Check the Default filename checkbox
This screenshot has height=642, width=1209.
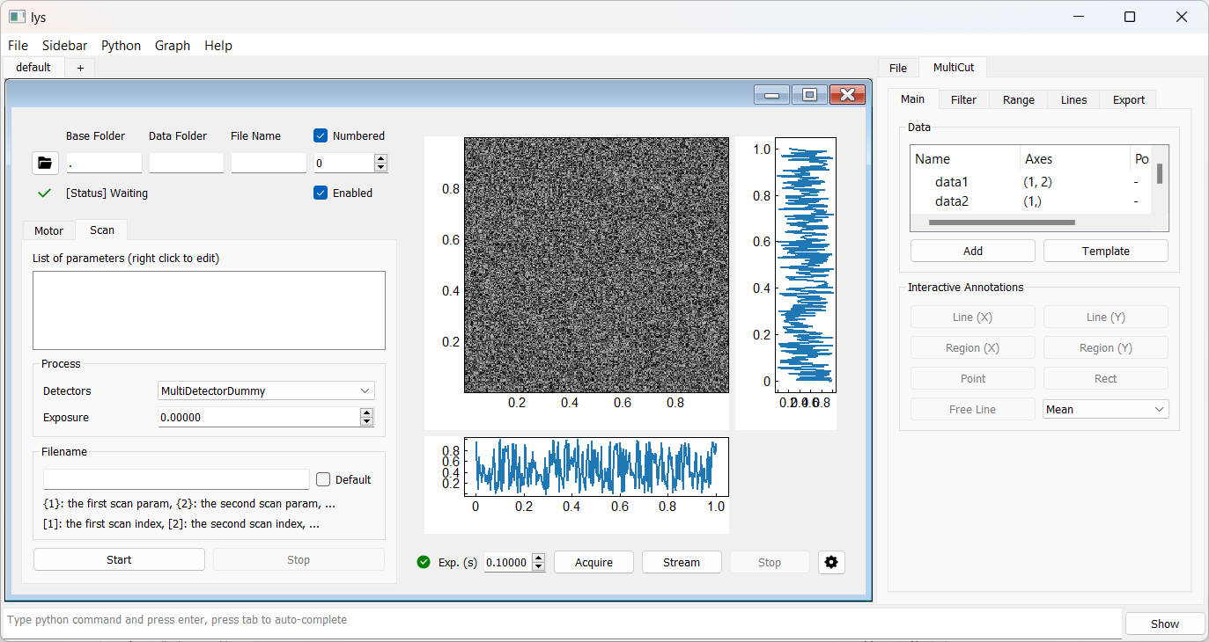(x=323, y=479)
